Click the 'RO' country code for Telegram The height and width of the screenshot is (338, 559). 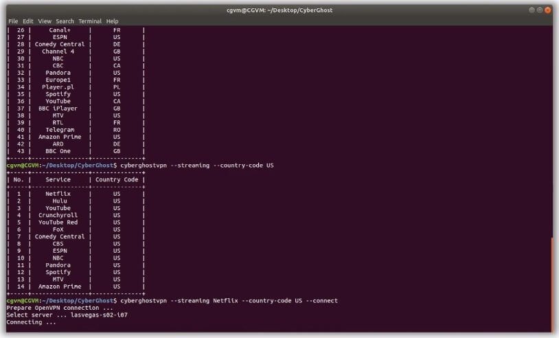(117, 130)
